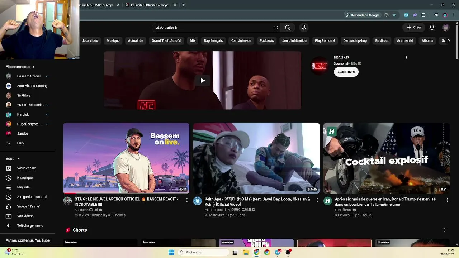Open the Cocktail explosif video thumbnail
Viewport: 459px width, 258px height.
pos(387,158)
